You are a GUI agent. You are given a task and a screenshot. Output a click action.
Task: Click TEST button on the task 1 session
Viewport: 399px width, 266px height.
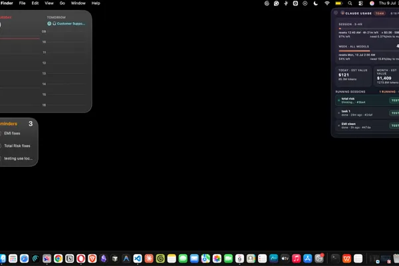point(394,113)
